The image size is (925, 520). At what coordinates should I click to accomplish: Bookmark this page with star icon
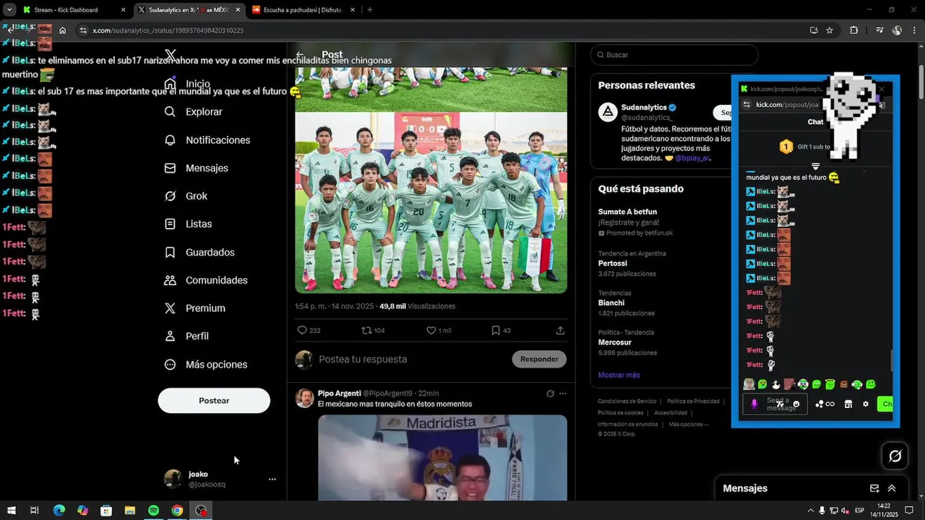(830, 30)
